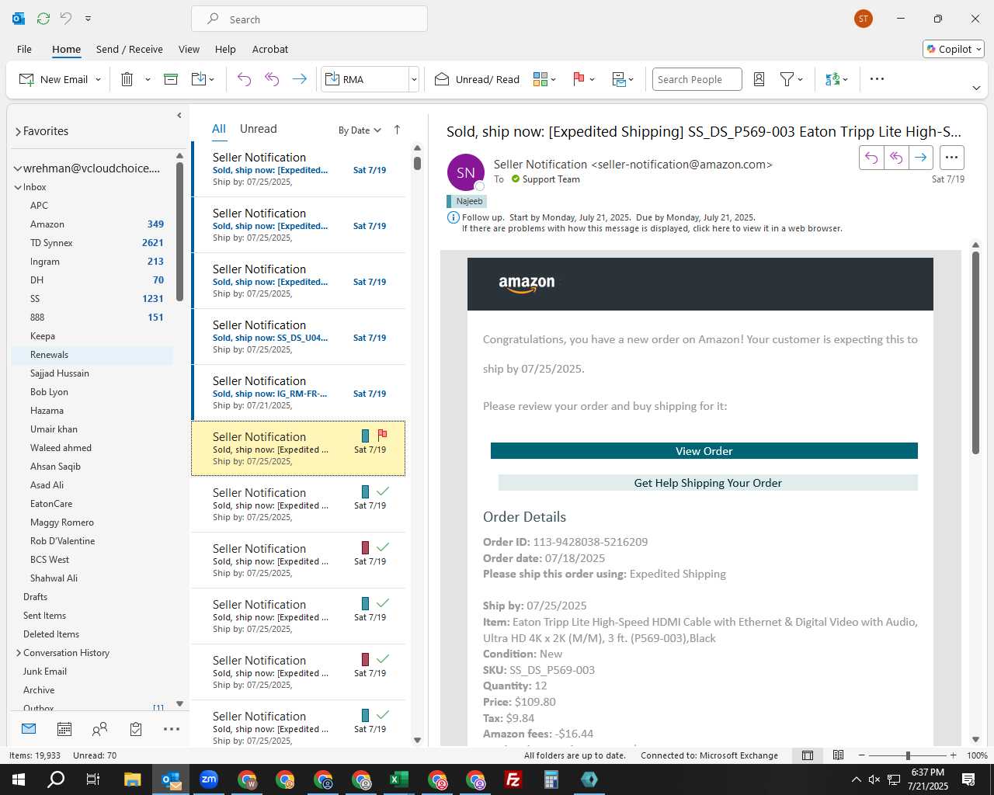Collapse the folder pane arrow
Screen dimensions: 994x795
coord(179,115)
